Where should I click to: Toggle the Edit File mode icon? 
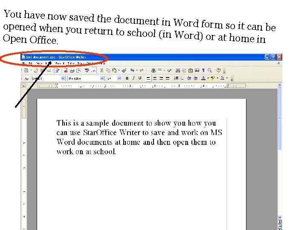pyautogui.click(x=57, y=70)
